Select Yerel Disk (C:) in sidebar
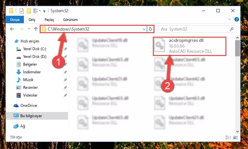248x149 pixels. tap(35, 49)
